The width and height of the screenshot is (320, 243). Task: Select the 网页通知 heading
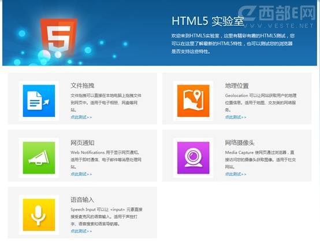point(83,143)
